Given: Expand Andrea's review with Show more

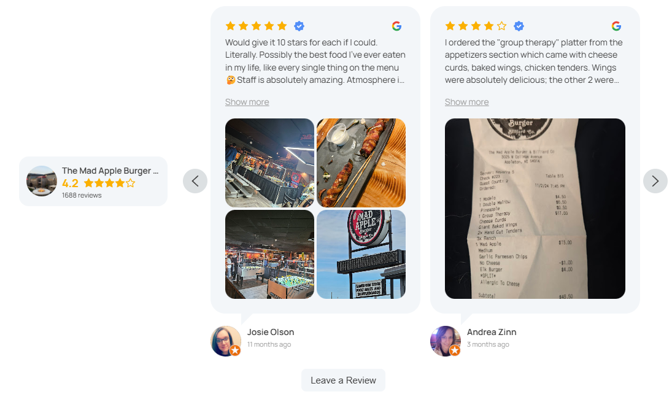Looking at the screenshot, I should [x=466, y=102].
